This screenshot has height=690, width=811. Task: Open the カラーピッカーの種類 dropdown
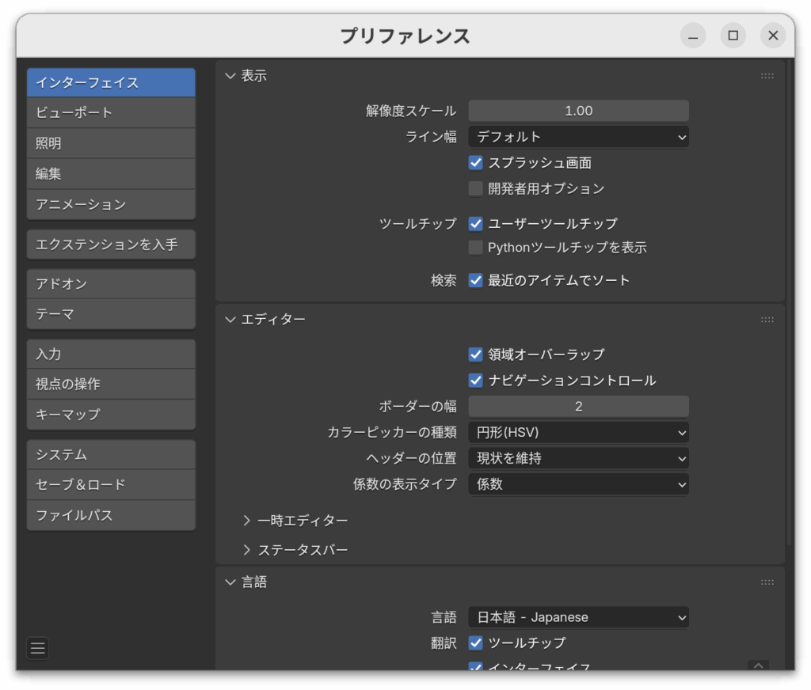(578, 433)
